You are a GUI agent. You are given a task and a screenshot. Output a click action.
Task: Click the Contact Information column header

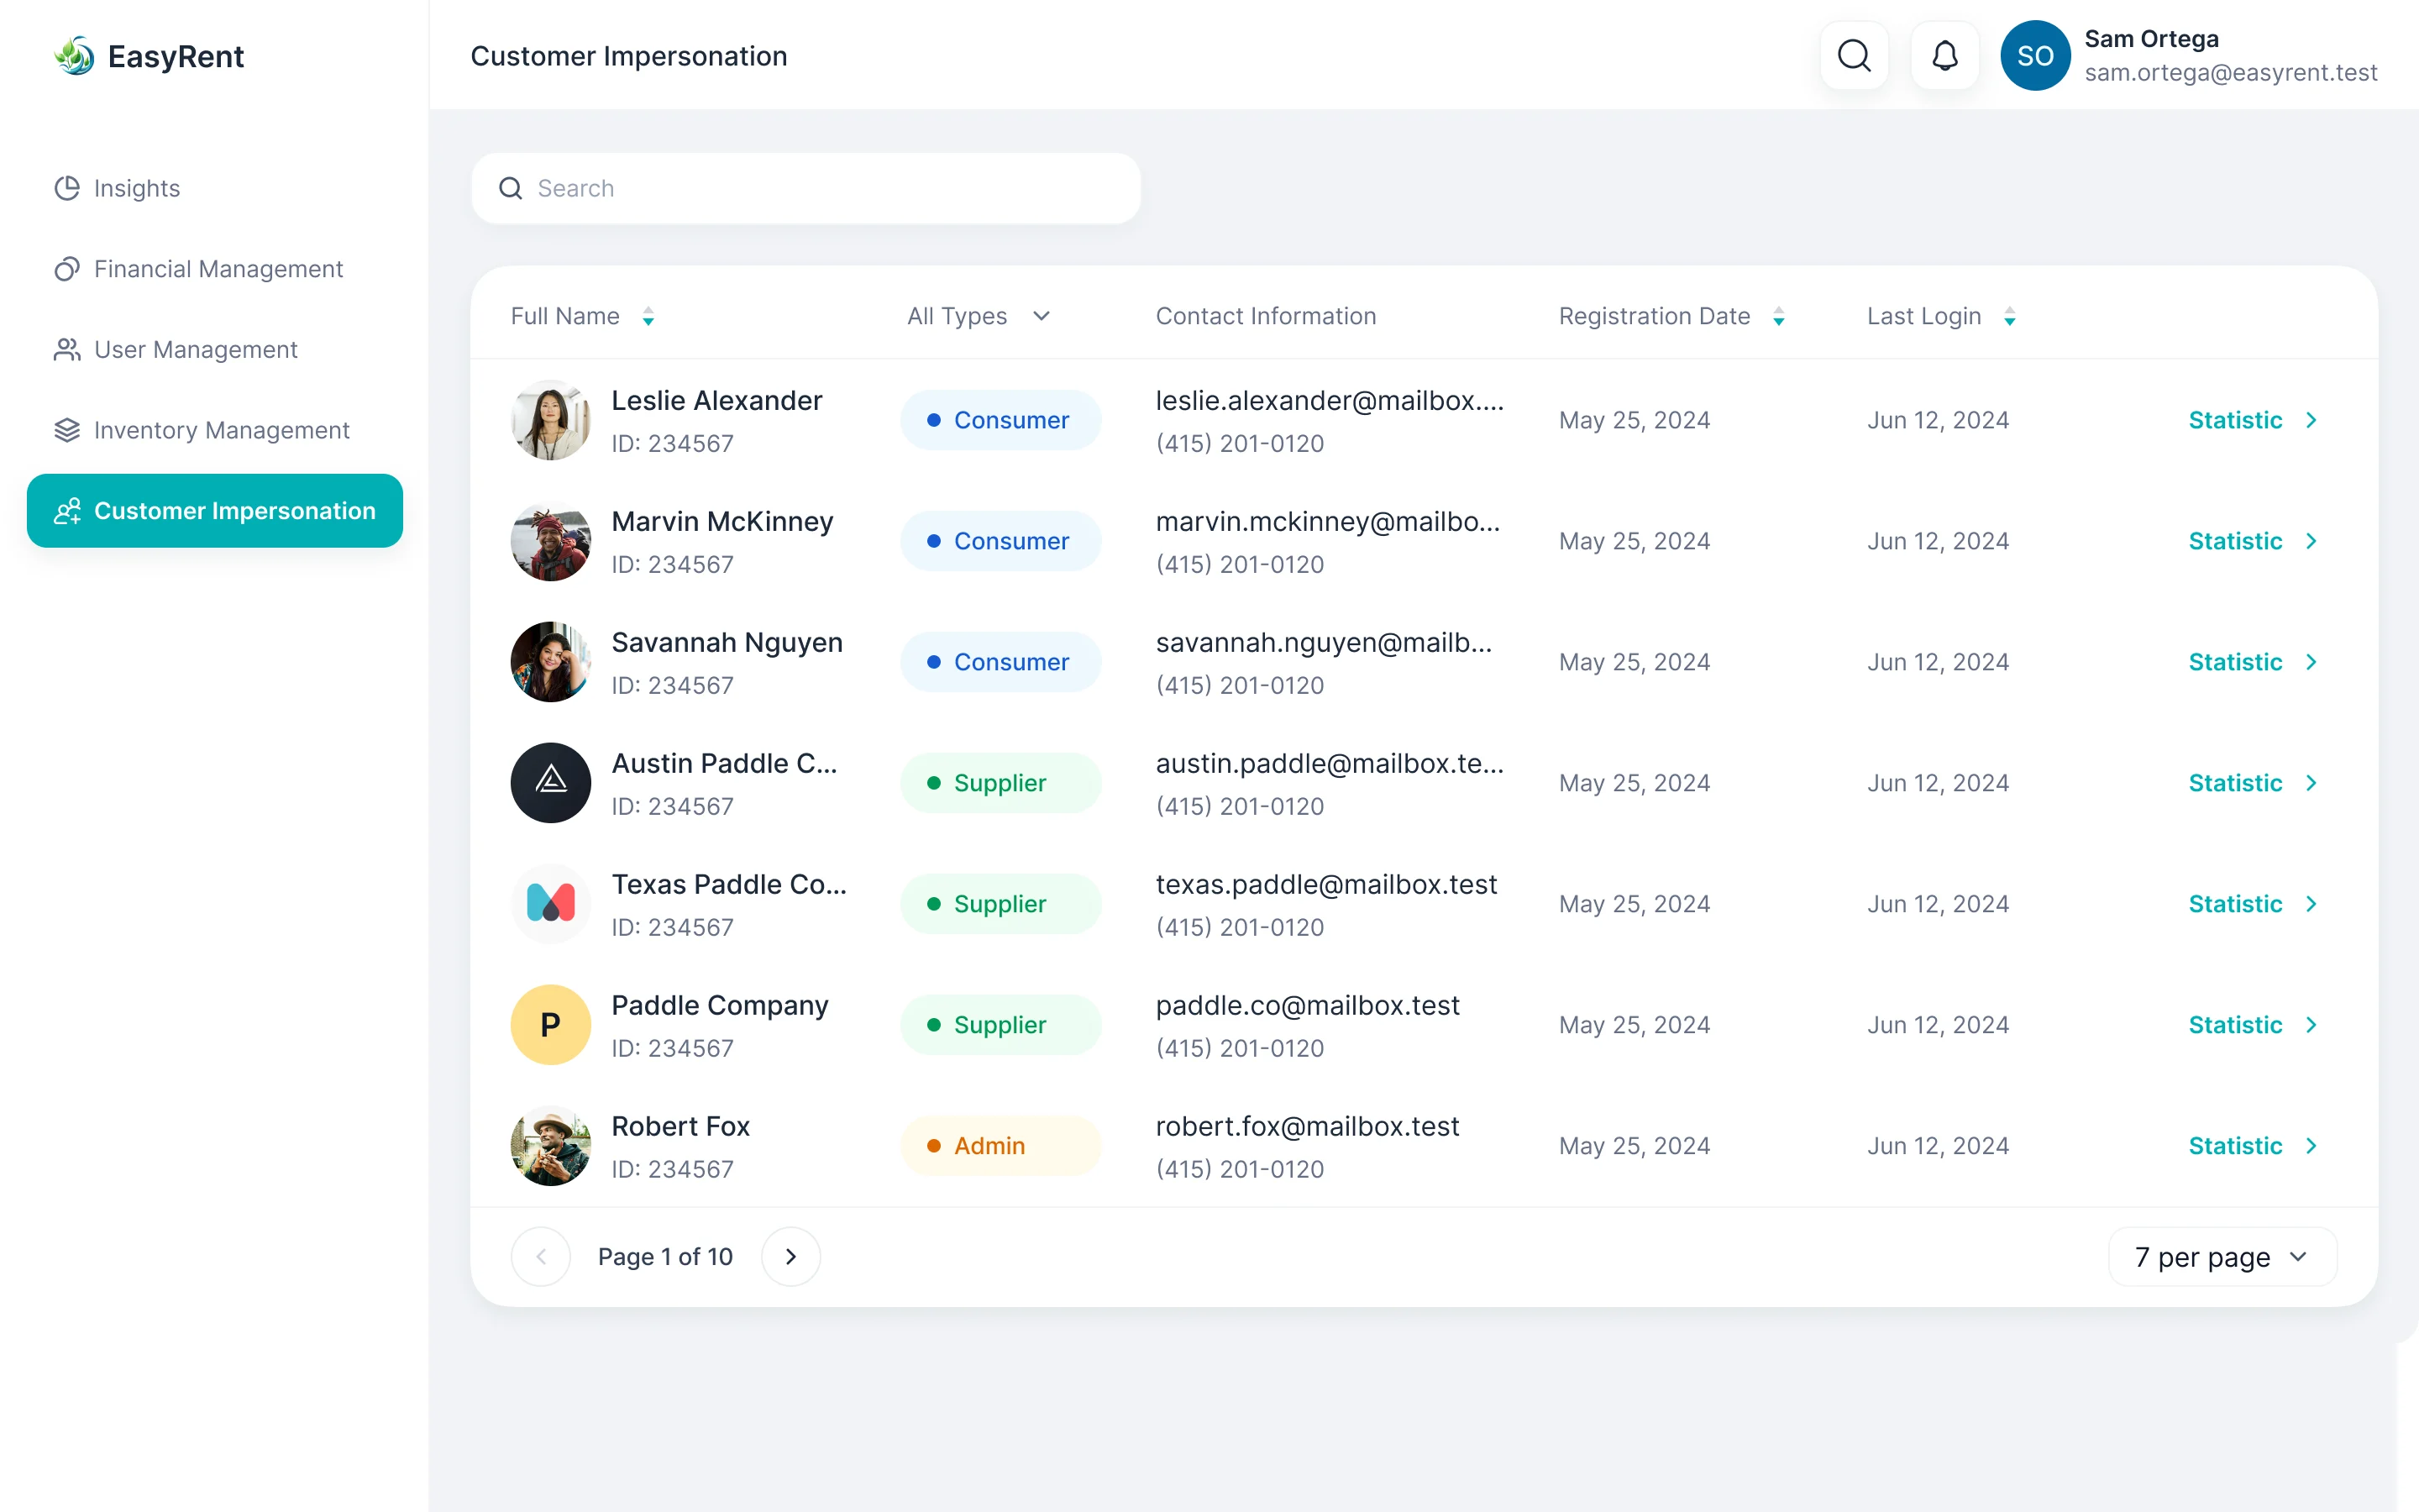1266,316
